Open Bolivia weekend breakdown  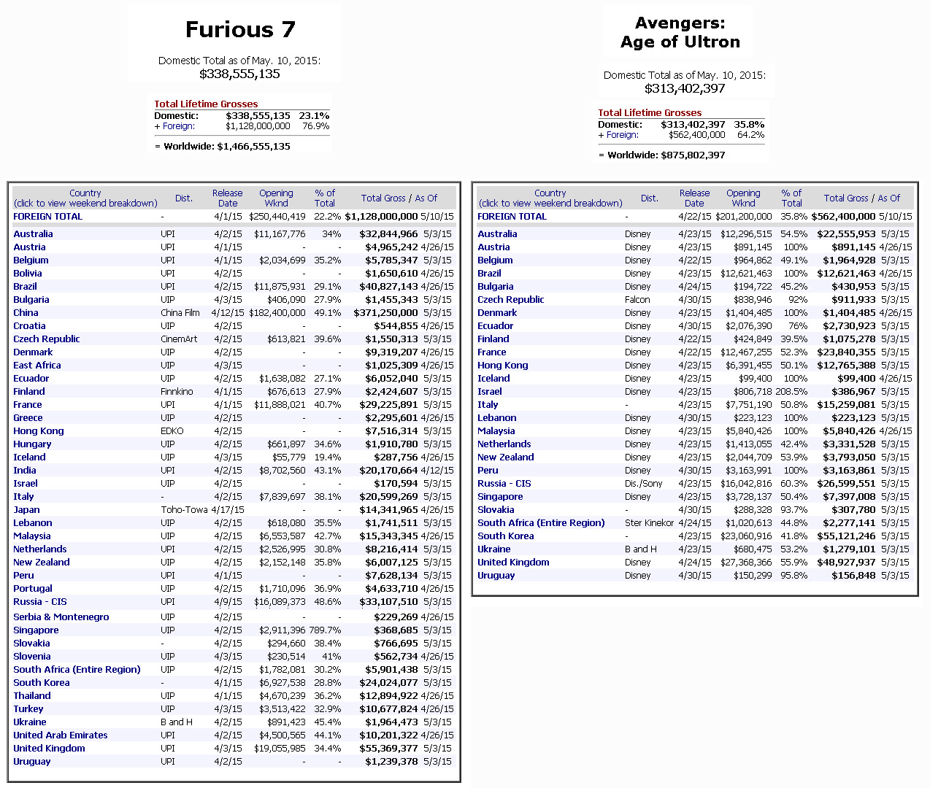(28, 274)
